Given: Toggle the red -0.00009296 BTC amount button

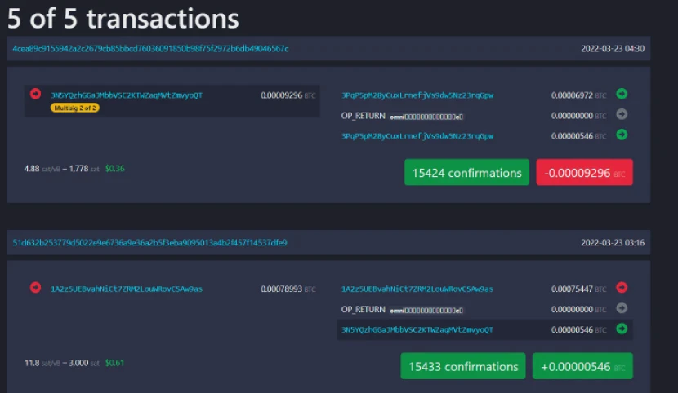Looking at the screenshot, I should [584, 173].
